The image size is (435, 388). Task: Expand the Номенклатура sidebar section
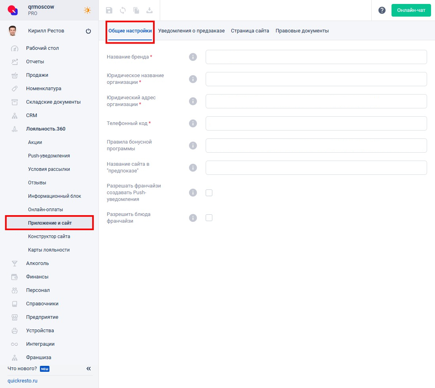[x=43, y=89]
